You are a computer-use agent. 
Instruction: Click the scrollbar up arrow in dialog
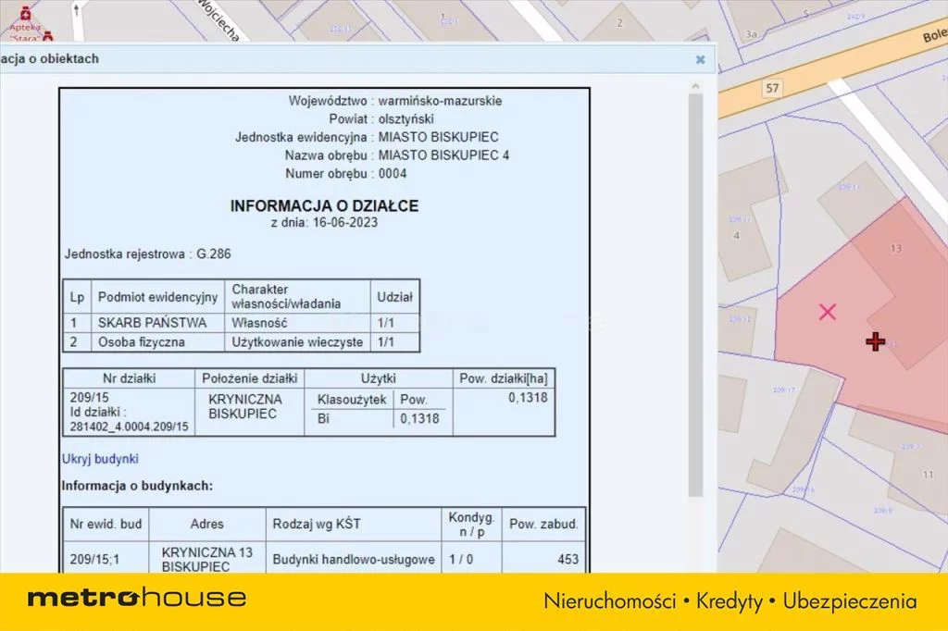(696, 85)
